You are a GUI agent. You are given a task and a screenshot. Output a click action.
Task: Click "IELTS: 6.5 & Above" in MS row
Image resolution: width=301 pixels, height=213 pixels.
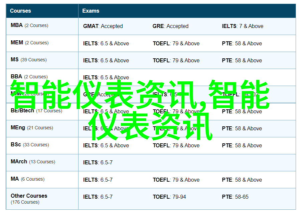pos(106,61)
